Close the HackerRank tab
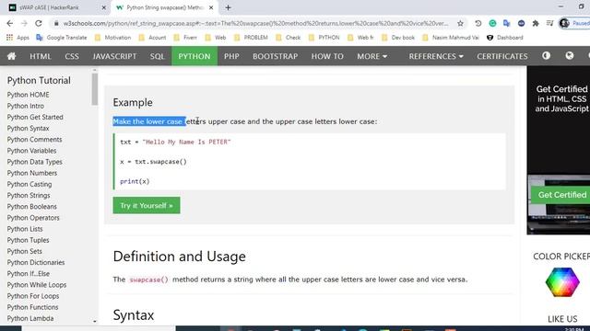Viewport: 590px width, 331px height. 104,7
